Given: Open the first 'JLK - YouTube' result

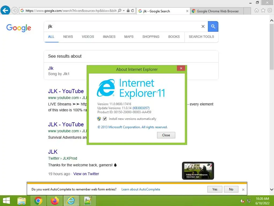Looking at the screenshot, I should [66, 91].
